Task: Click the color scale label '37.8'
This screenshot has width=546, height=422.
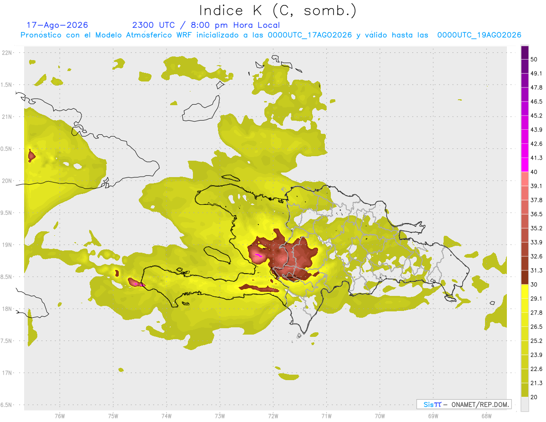Action: [x=536, y=200]
